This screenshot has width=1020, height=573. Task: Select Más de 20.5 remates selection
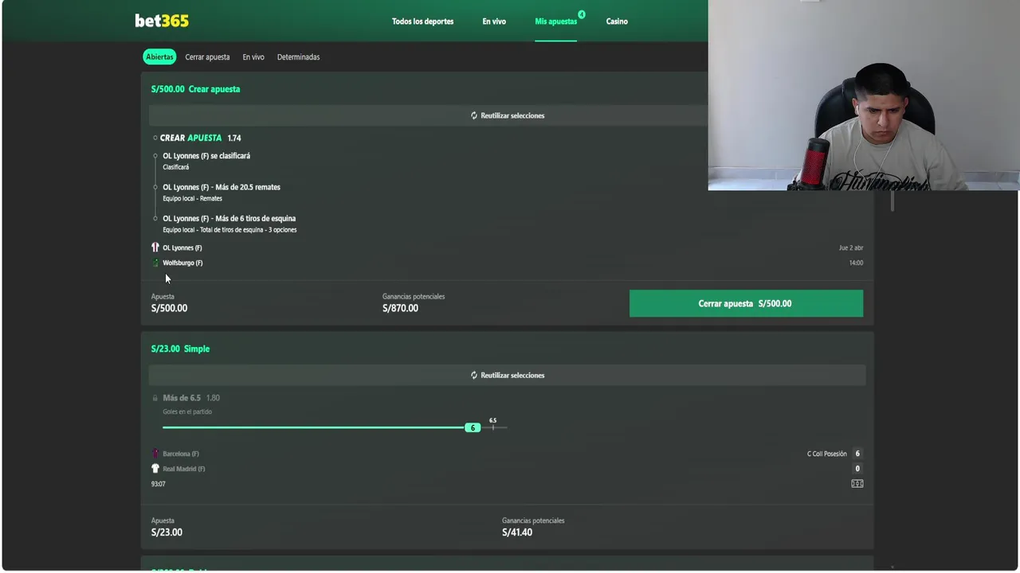[x=222, y=187]
